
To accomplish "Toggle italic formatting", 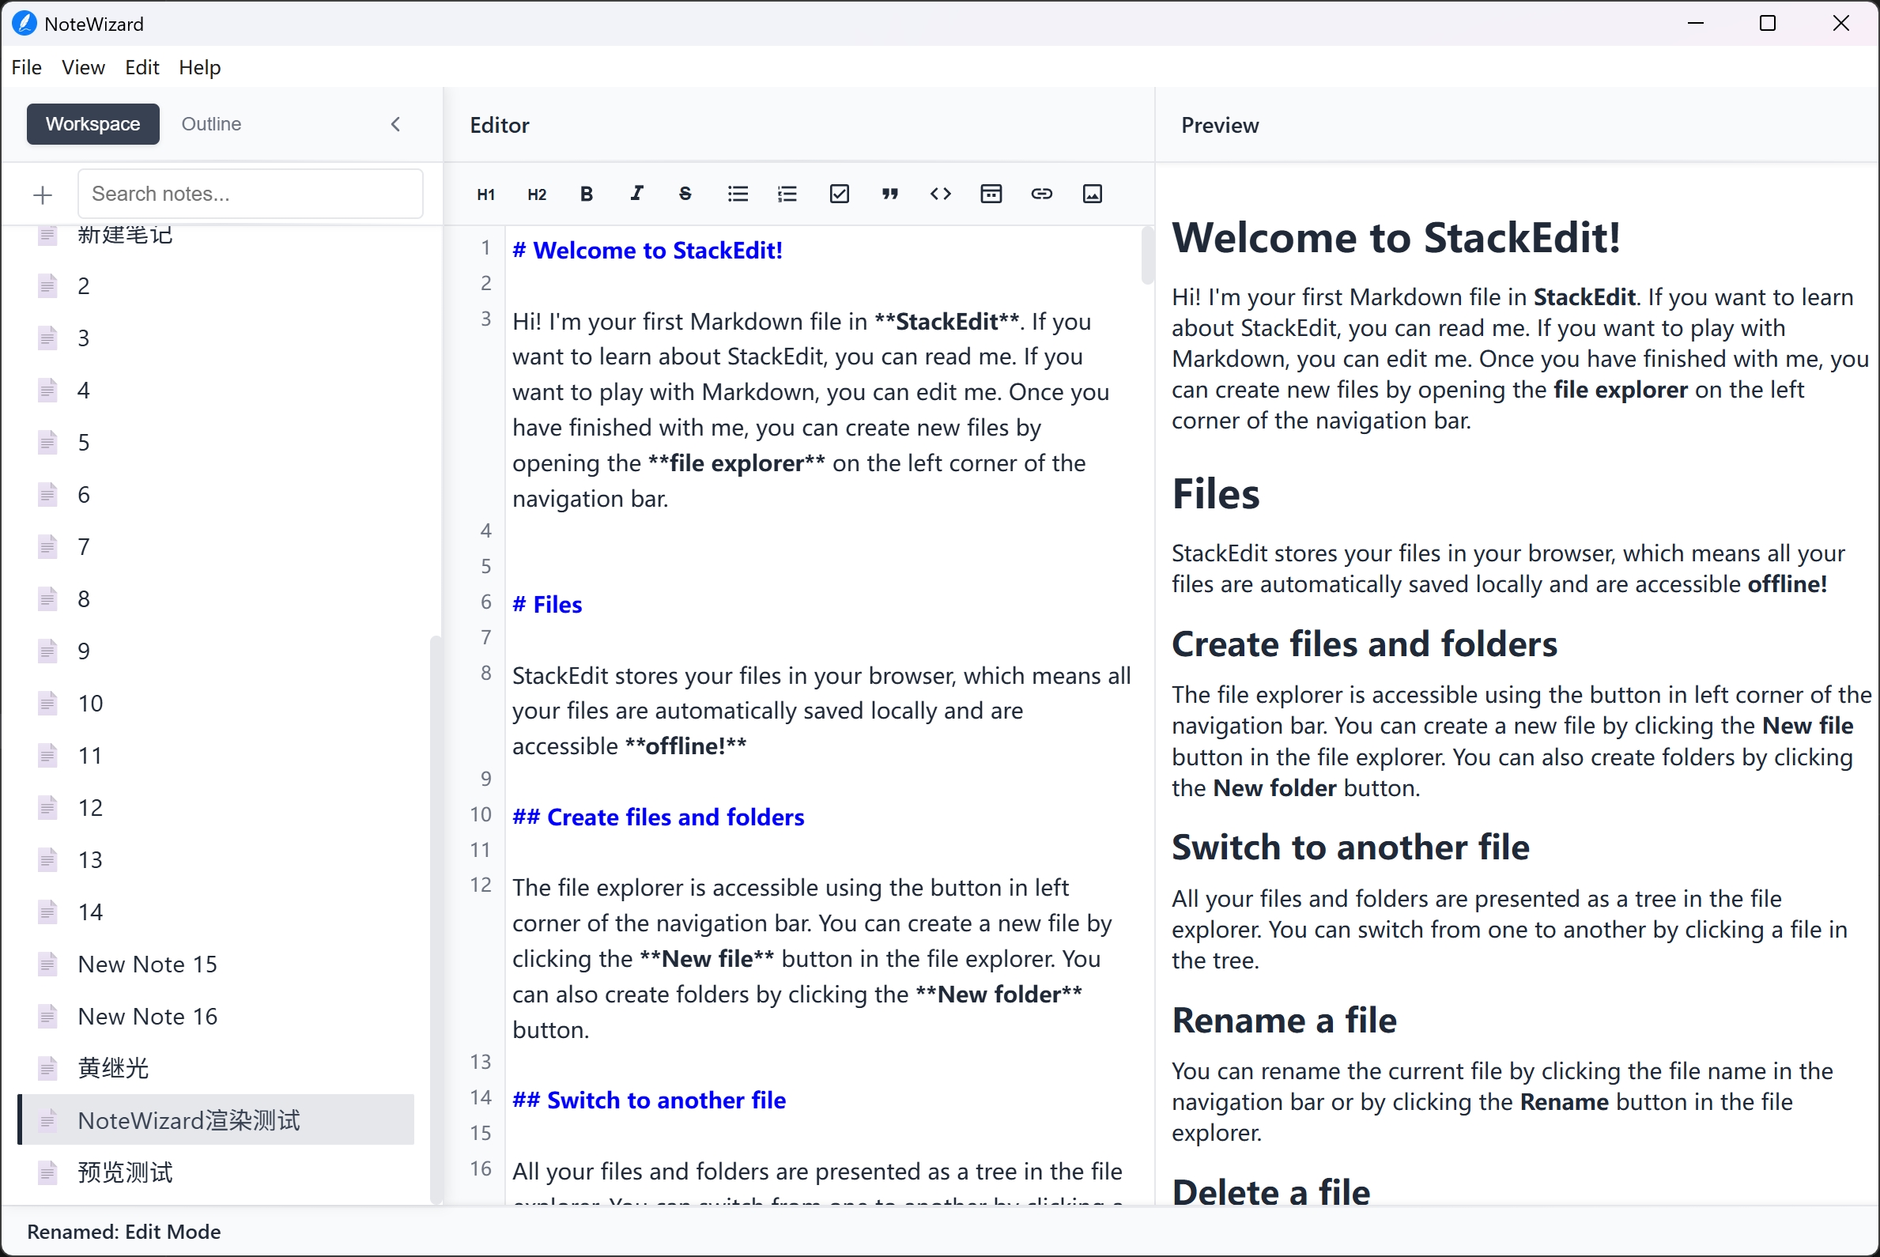I will point(637,194).
